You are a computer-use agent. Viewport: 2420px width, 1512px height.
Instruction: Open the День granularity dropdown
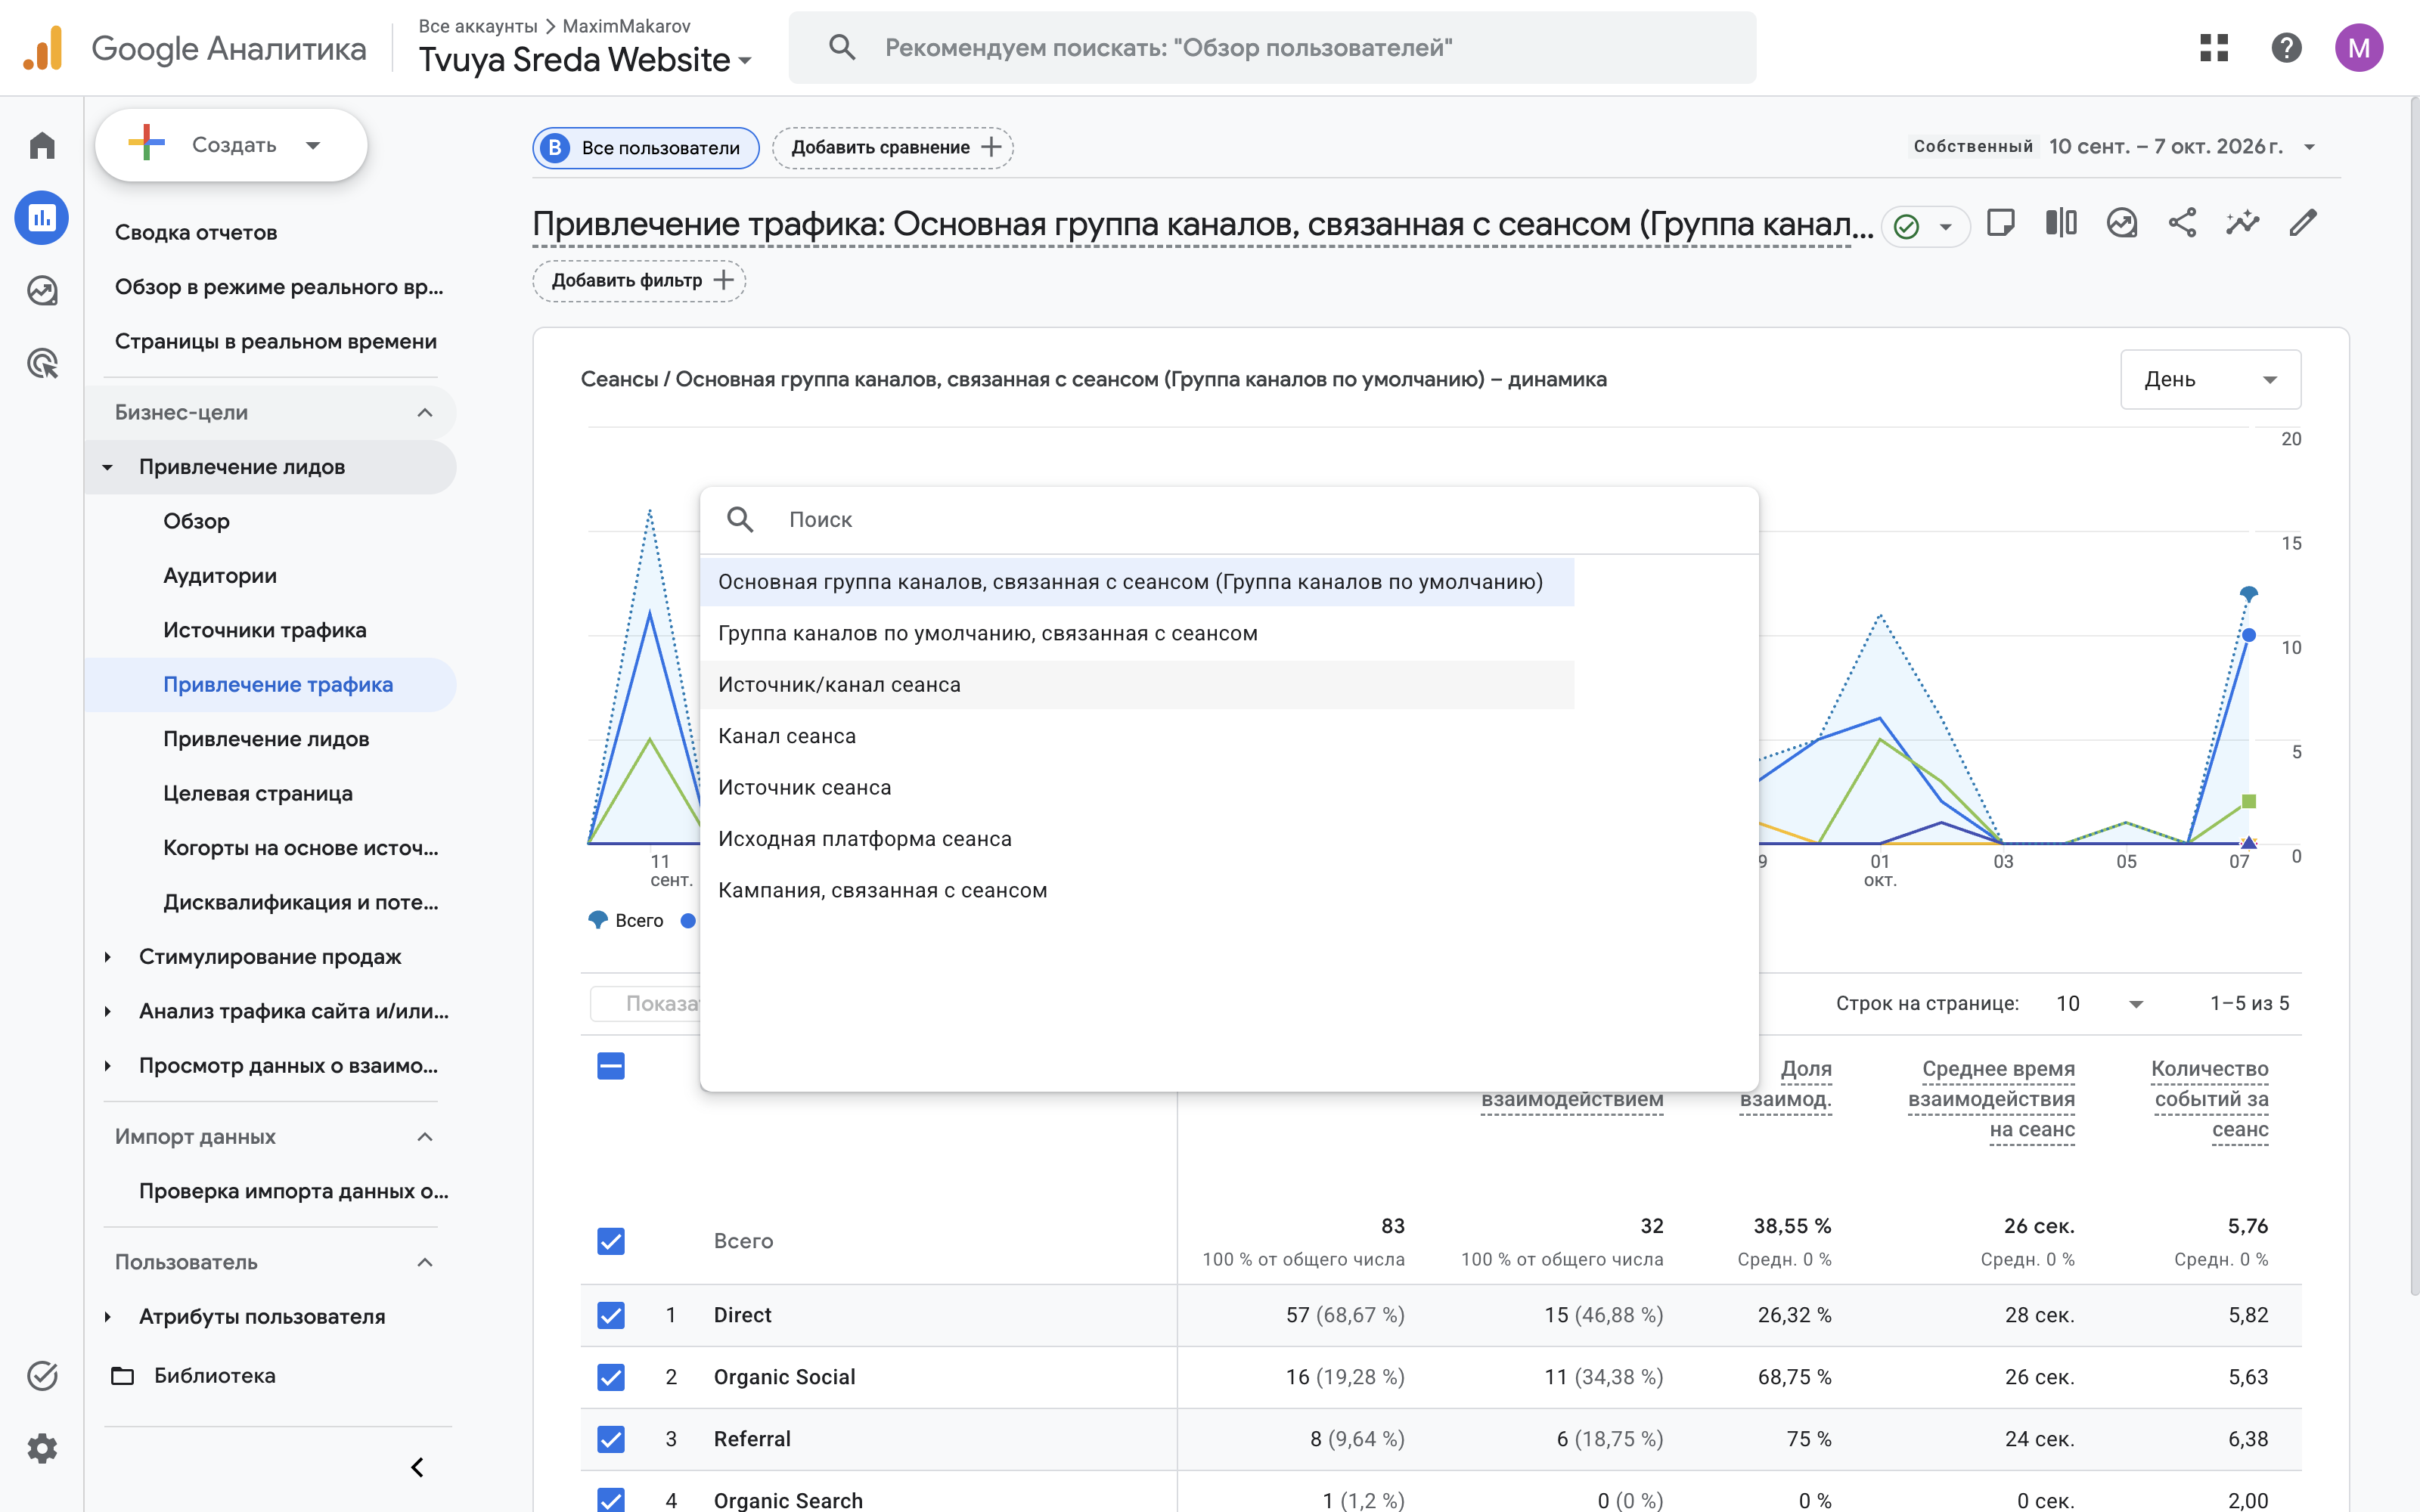click(x=2210, y=379)
